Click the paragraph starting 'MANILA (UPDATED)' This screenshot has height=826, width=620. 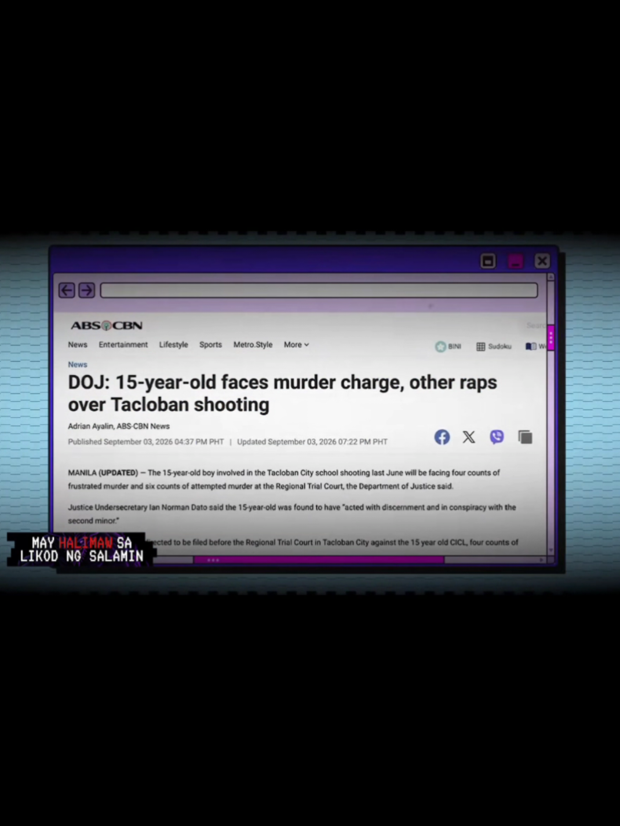(284, 479)
